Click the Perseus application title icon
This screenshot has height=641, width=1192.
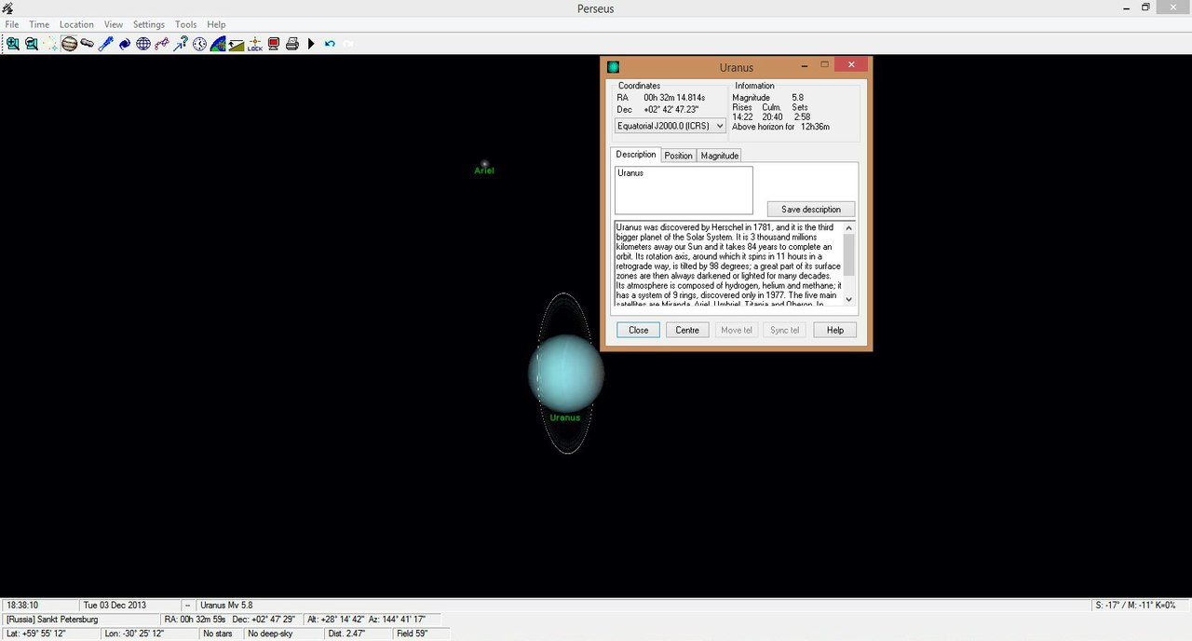pyautogui.click(x=7, y=8)
